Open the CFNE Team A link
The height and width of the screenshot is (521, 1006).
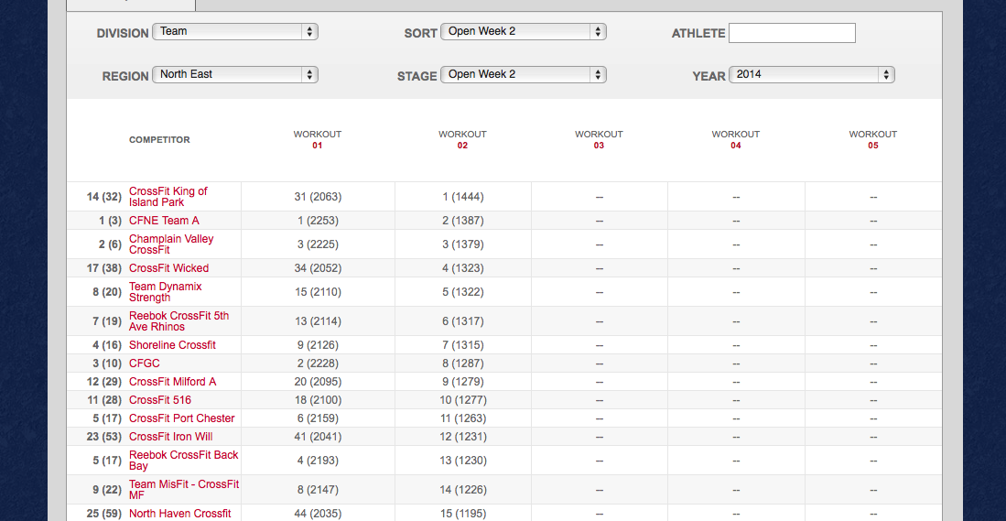click(164, 221)
